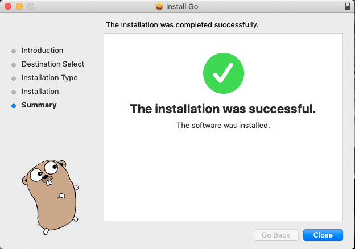The image size is (355, 249).
Task: Click the gray bullet beside Introduction
Action: pos(14,51)
